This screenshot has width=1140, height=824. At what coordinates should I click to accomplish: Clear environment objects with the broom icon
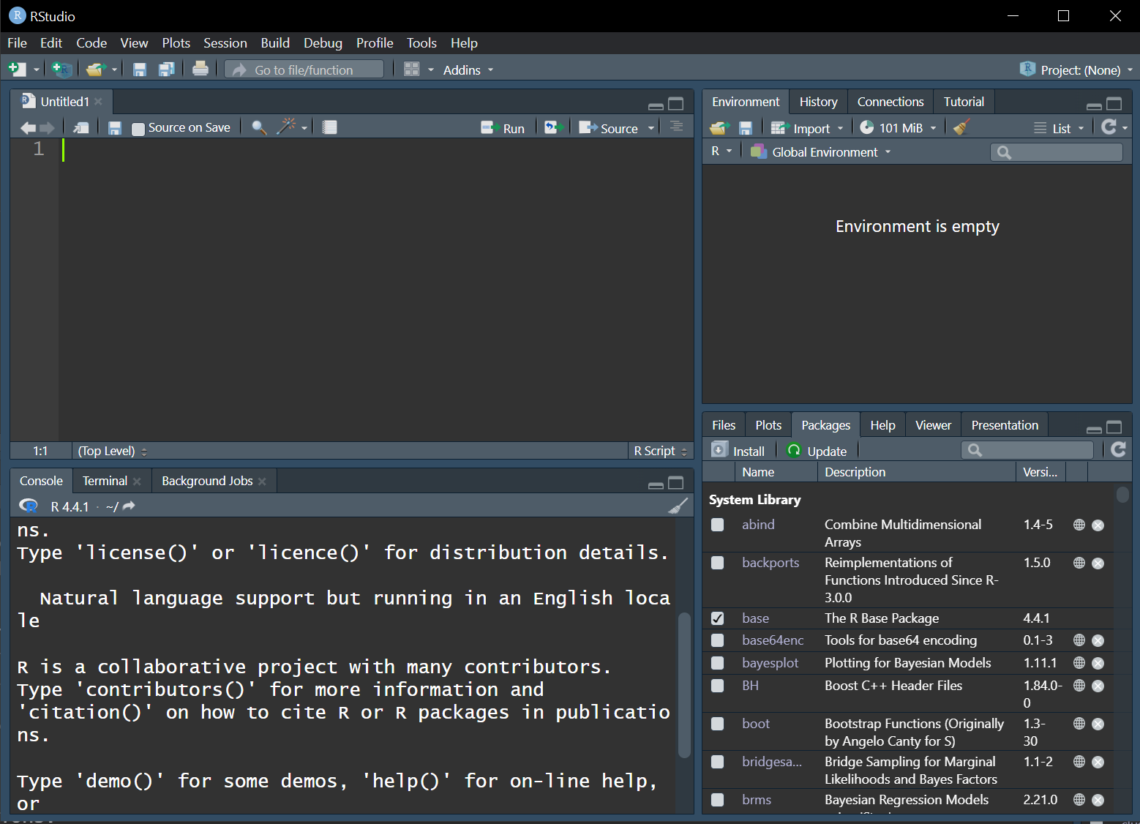tap(961, 127)
